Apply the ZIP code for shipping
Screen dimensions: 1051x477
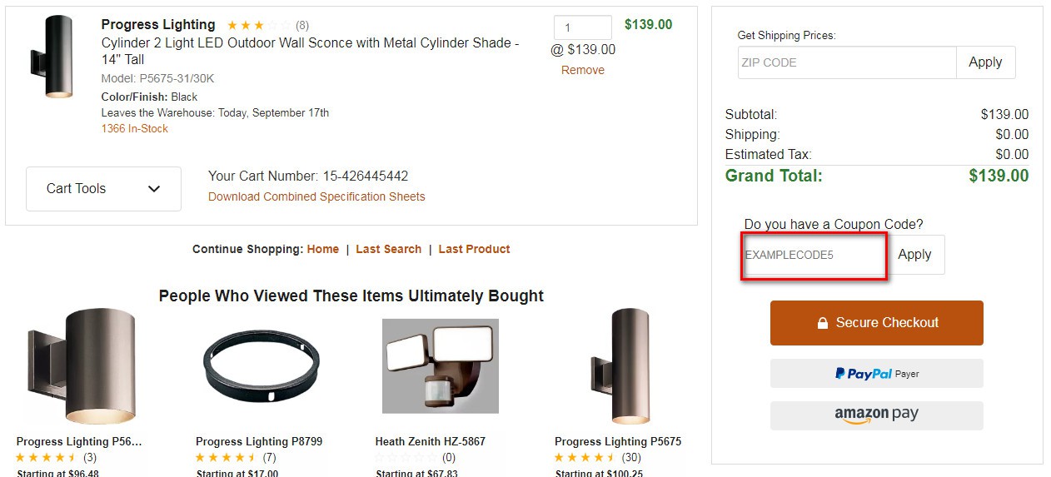[x=985, y=62]
